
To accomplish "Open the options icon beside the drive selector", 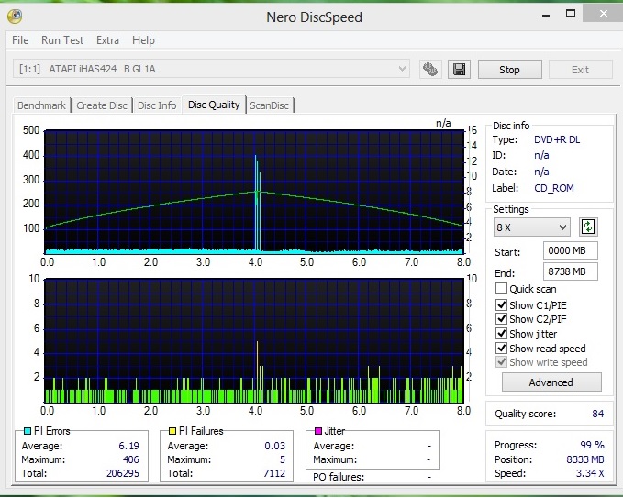I will [429, 70].
